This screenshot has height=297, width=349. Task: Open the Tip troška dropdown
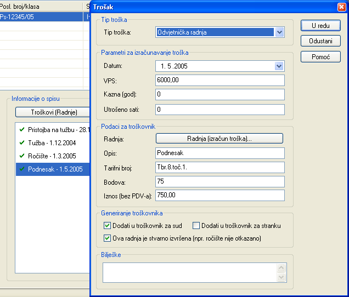[x=280, y=32]
